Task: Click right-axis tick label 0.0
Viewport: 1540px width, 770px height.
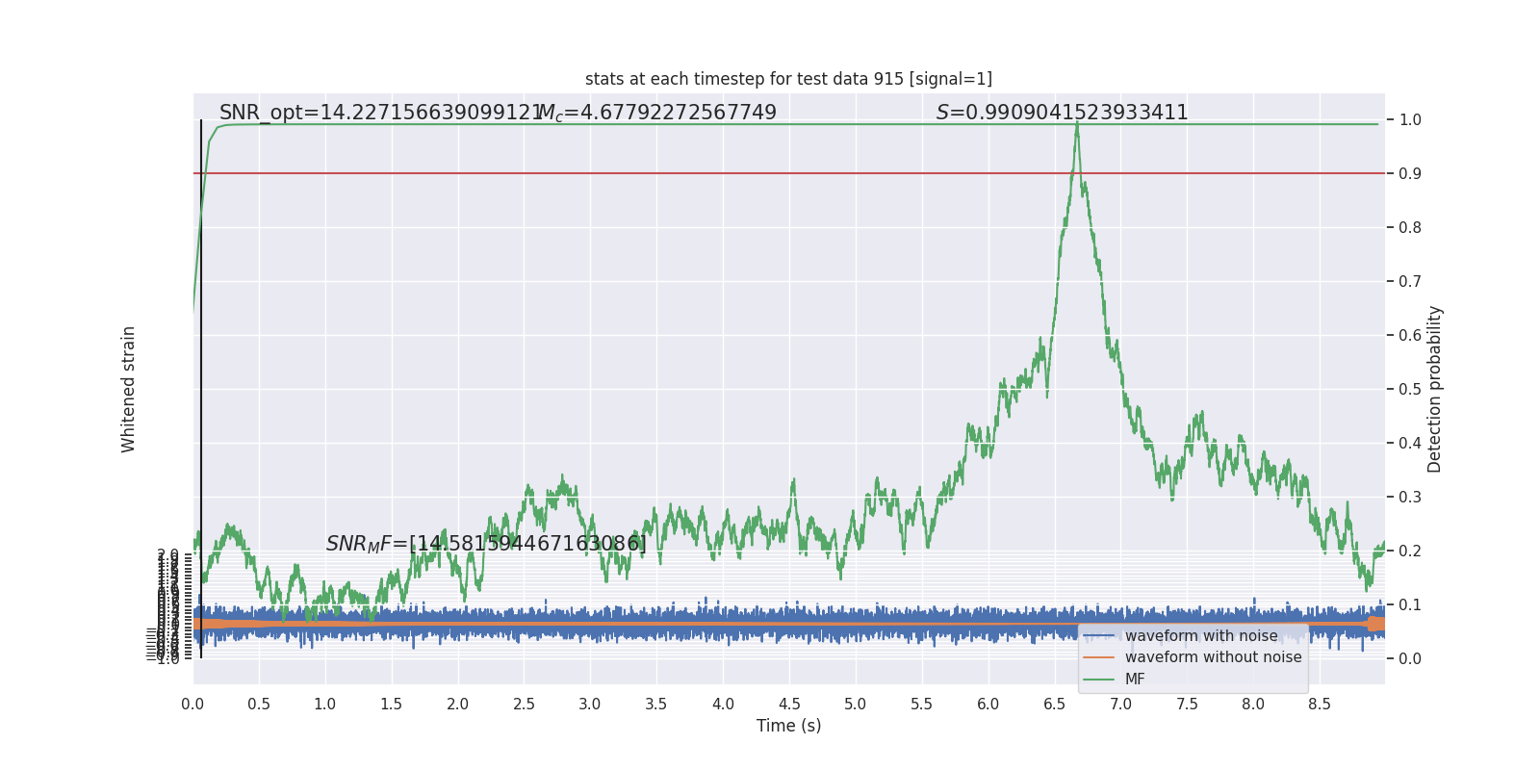Action: pos(1410,659)
